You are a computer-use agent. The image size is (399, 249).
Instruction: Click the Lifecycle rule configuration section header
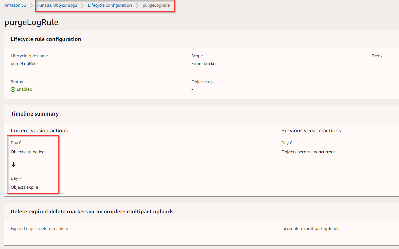point(46,39)
